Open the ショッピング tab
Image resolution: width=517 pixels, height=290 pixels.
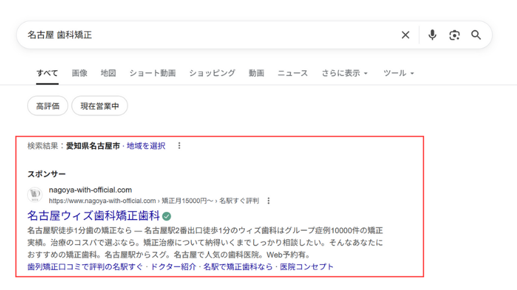point(212,73)
